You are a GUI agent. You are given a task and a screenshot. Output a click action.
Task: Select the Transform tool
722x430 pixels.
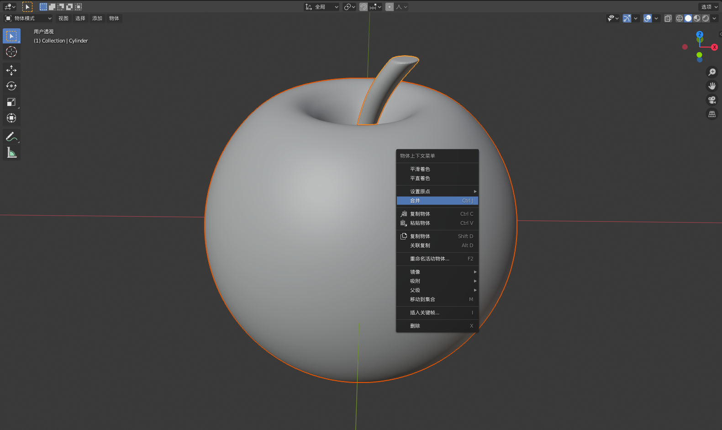(11, 118)
